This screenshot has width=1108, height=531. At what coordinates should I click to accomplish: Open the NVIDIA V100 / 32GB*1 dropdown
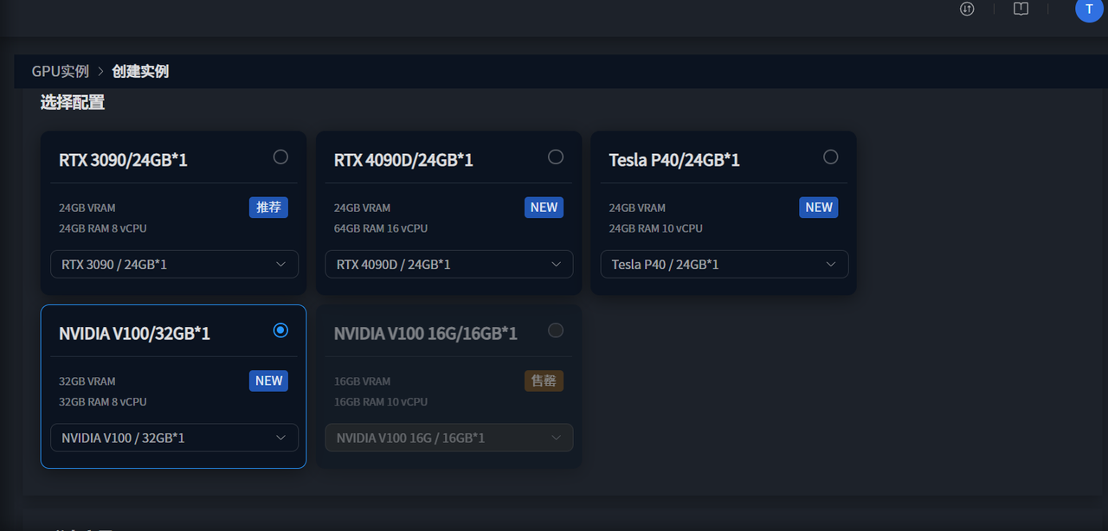point(174,438)
